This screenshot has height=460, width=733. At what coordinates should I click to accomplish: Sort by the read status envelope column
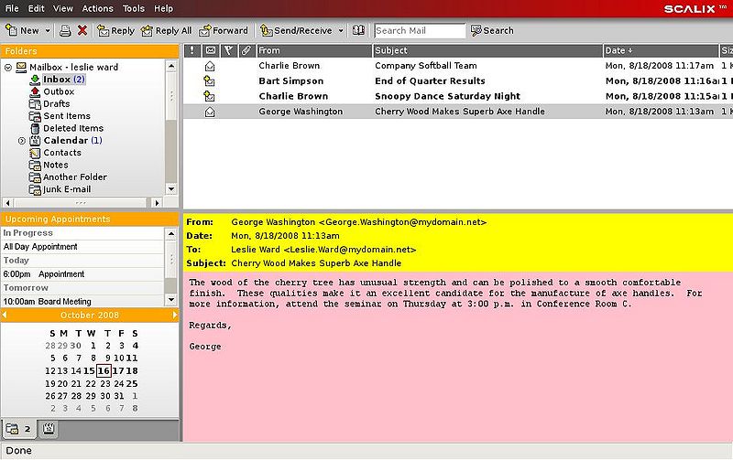coord(210,50)
